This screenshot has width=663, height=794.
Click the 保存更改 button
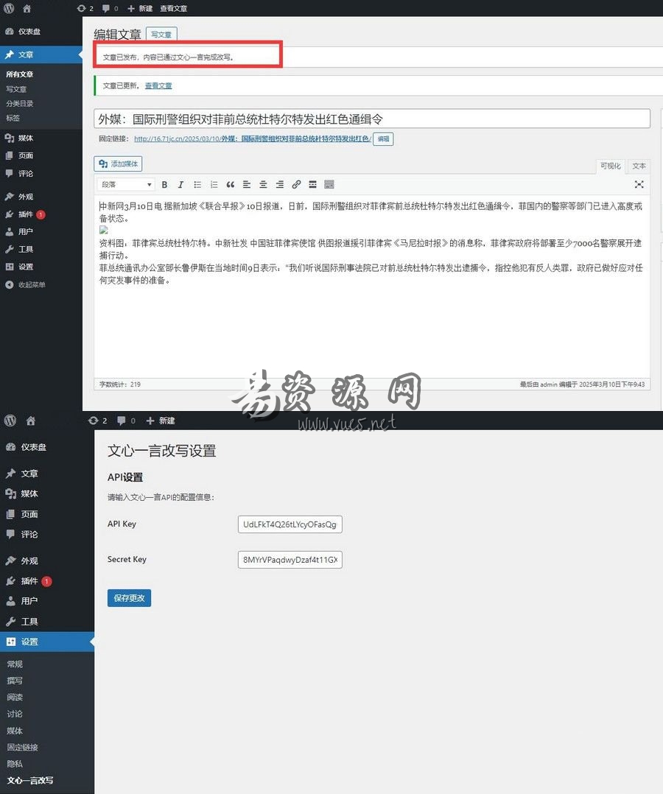[129, 598]
